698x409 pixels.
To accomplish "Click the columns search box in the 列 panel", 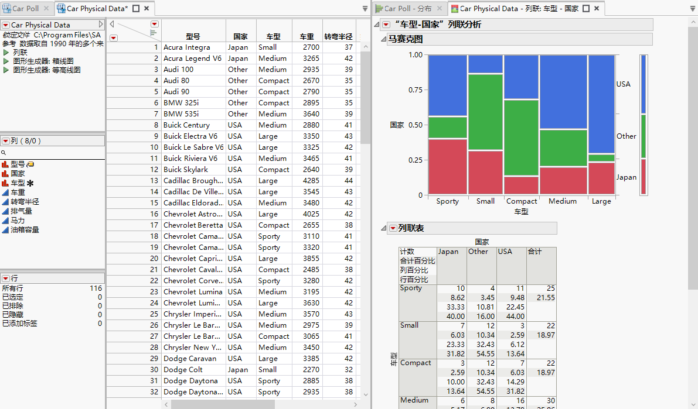I will point(53,152).
